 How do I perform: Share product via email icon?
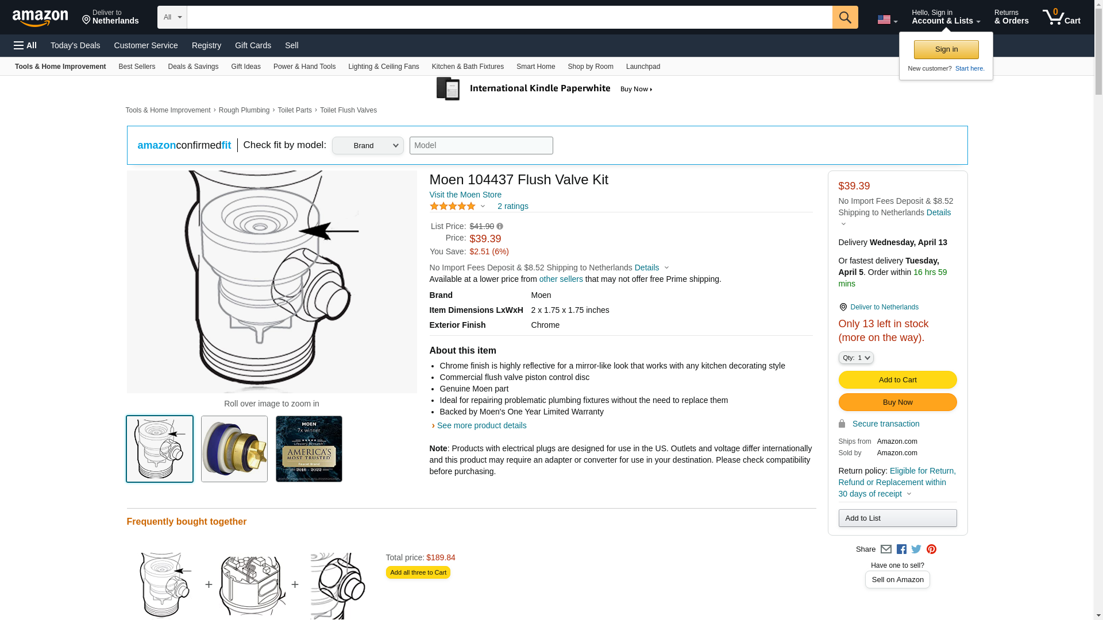click(x=886, y=549)
